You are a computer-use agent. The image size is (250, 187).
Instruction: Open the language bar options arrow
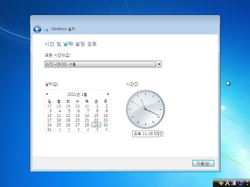[247, 185]
